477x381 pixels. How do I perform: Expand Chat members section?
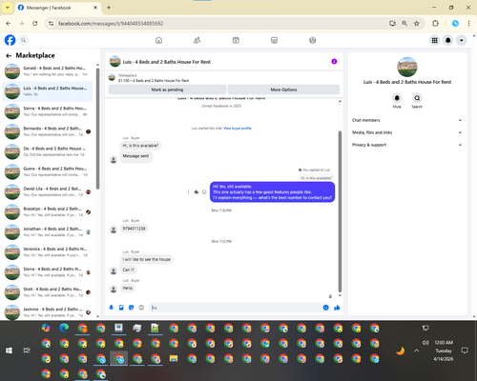406,120
